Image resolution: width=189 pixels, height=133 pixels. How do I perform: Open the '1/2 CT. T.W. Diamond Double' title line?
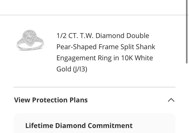pos(103,36)
